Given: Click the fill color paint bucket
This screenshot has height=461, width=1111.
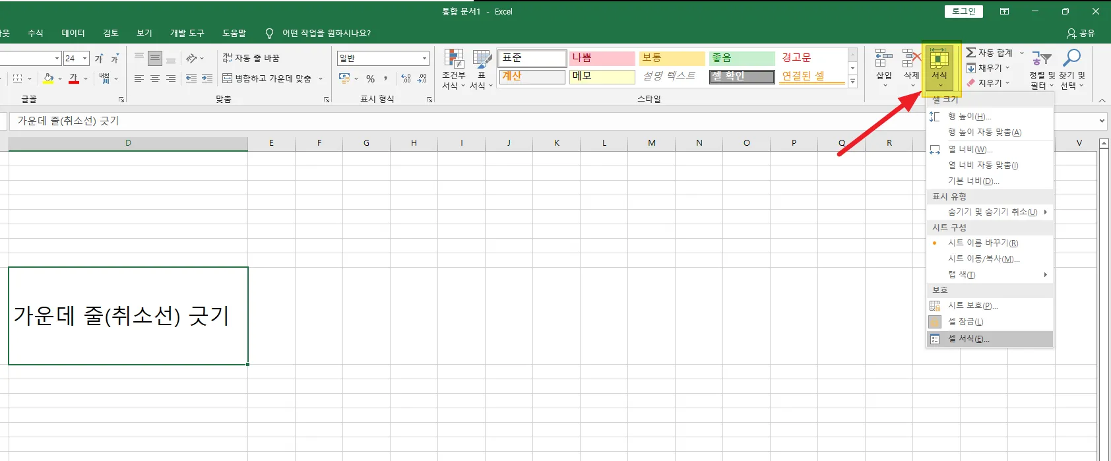Looking at the screenshot, I should 48,78.
